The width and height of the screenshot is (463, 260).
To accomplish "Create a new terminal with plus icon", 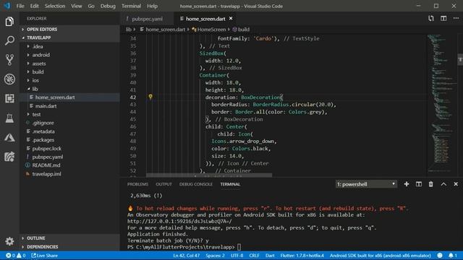I will 407,184.
